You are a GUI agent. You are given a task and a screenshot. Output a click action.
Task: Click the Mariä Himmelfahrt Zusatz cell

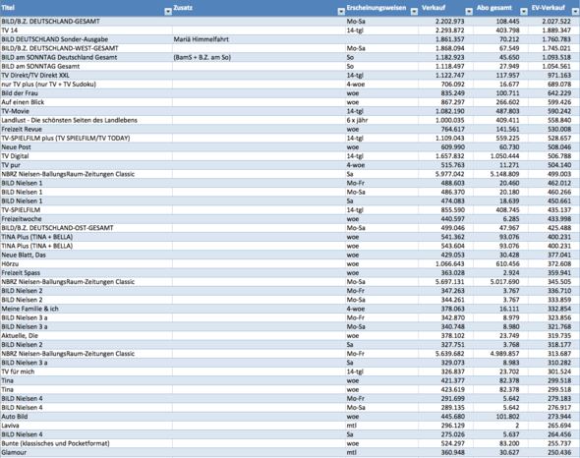coord(259,39)
